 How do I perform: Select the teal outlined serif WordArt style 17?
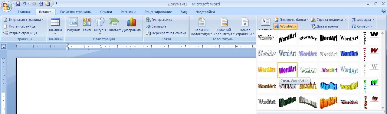[x=349, y=70]
